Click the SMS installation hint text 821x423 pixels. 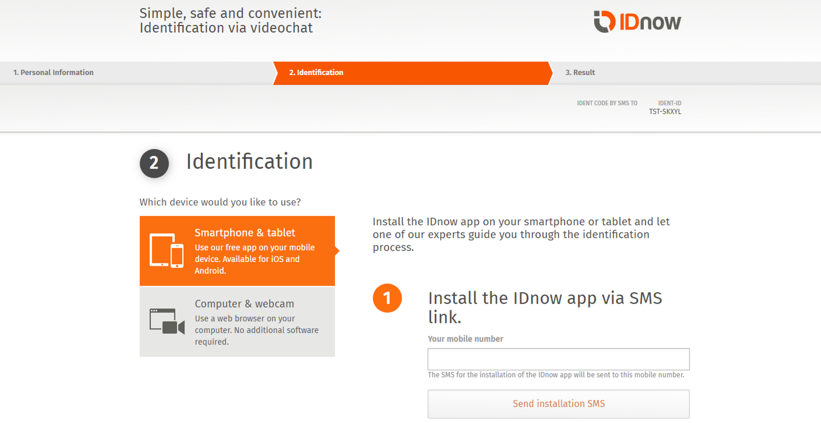tap(556, 375)
